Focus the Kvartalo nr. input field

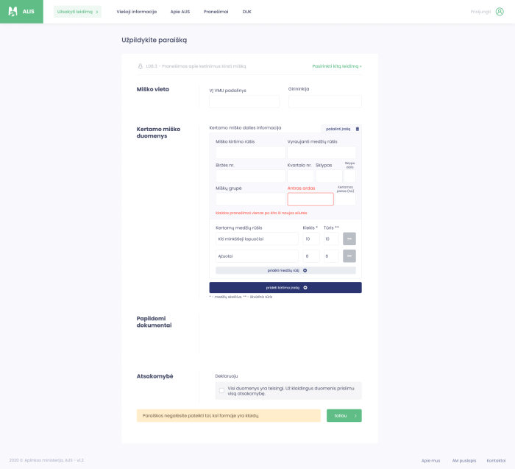(x=300, y=176)
